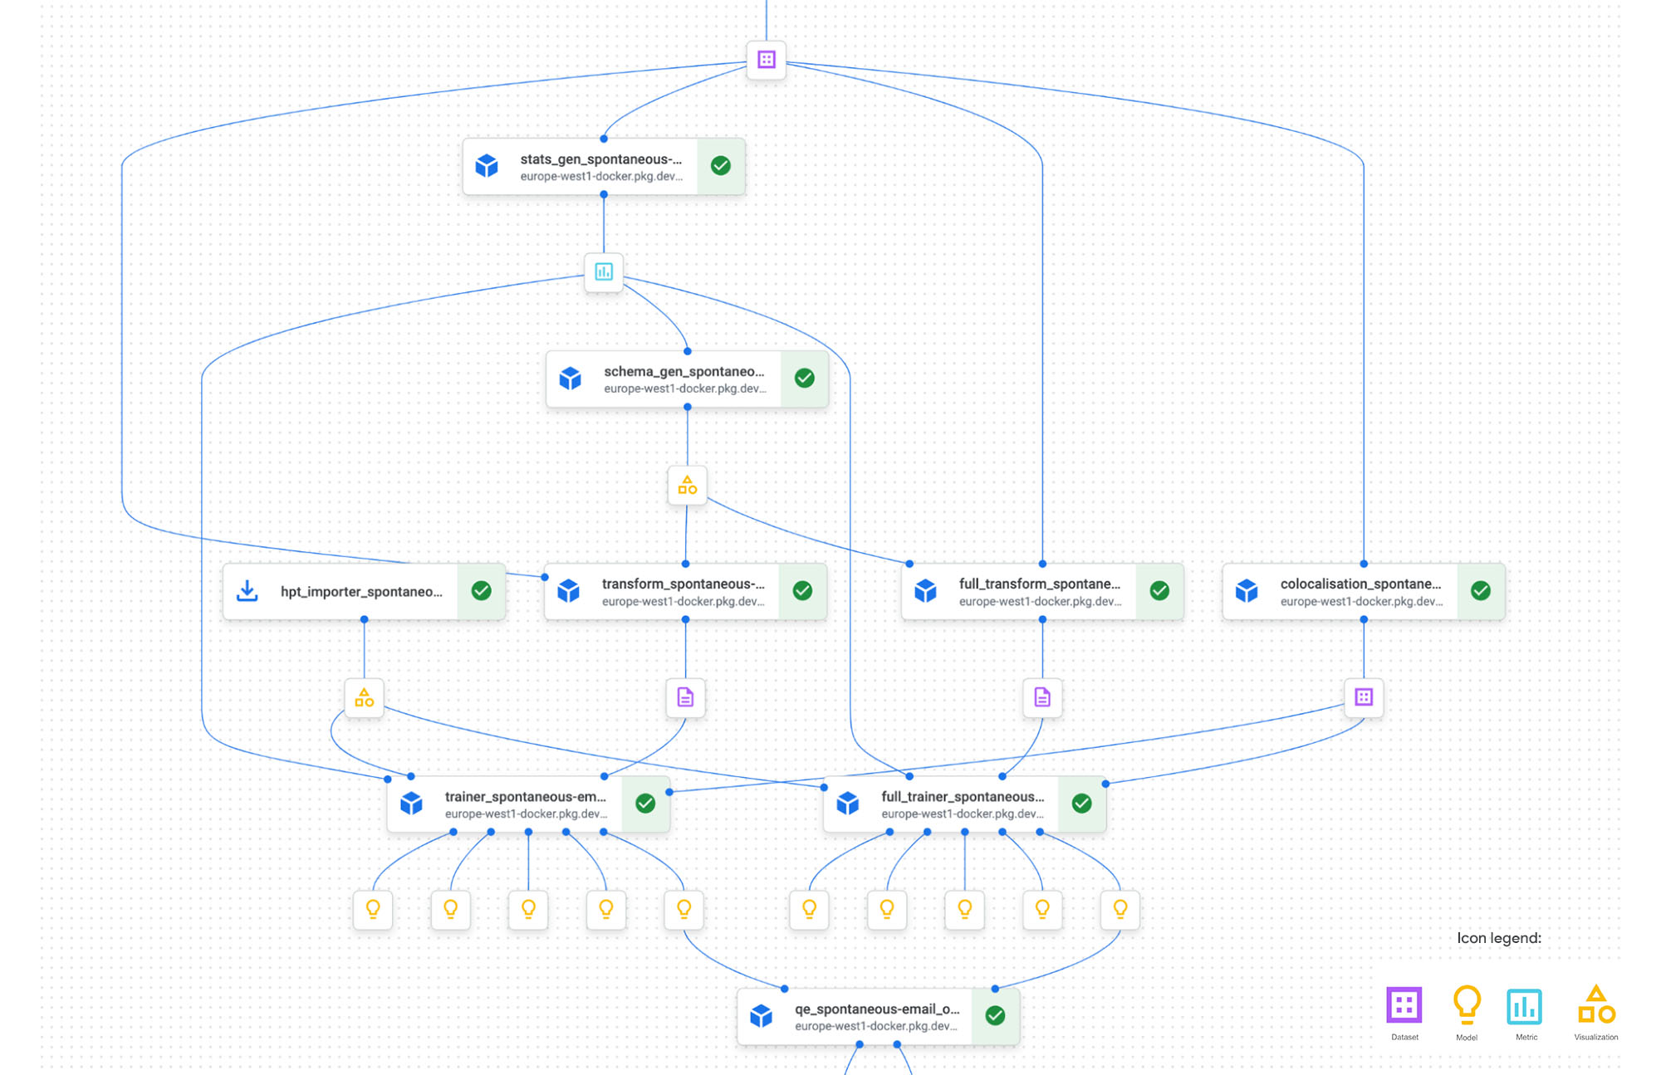Screen dimensions: 1661x1075
Task: Open the teal Metric artifact below stats_gen
Action: (604, 273)
